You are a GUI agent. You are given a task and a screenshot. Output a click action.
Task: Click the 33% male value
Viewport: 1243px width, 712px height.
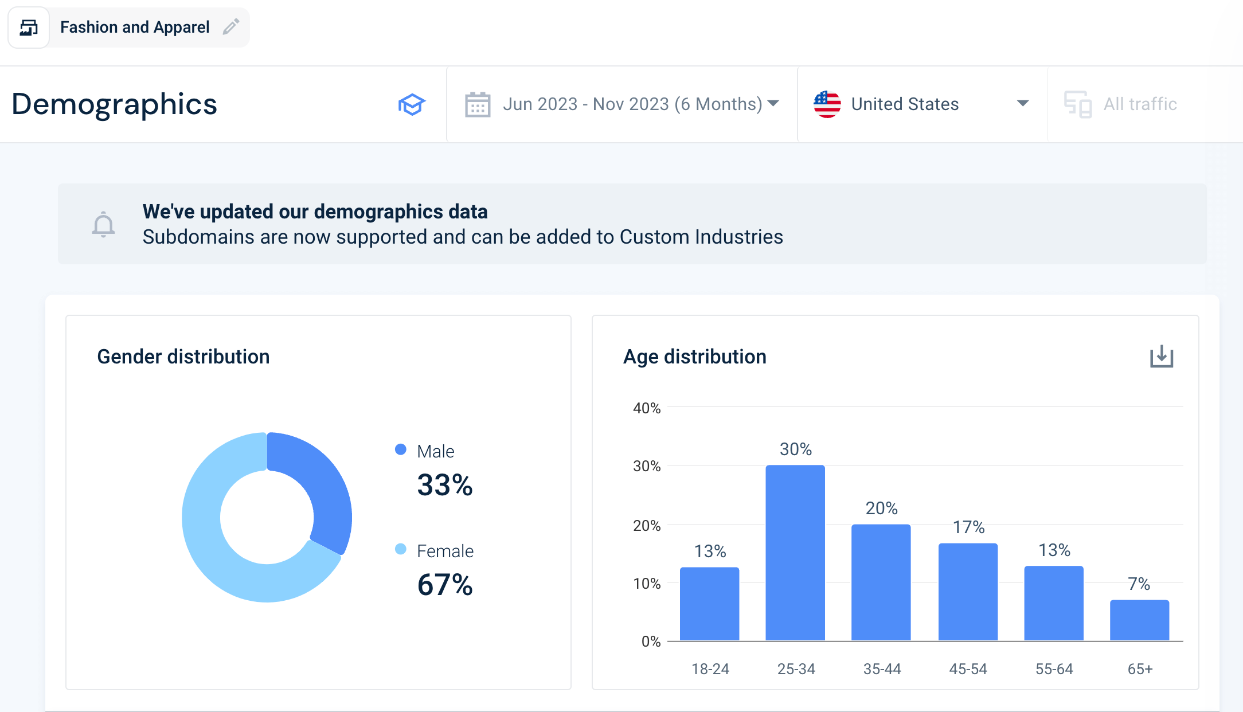445,485
